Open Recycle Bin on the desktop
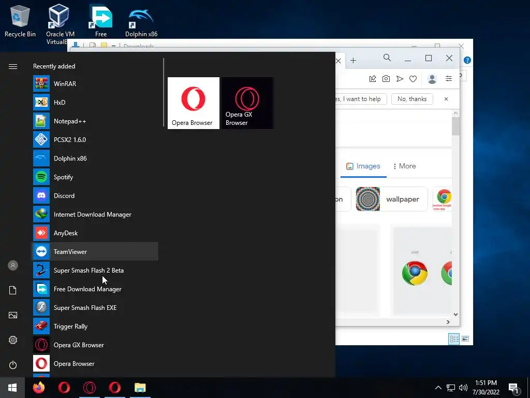 point(20,21)
